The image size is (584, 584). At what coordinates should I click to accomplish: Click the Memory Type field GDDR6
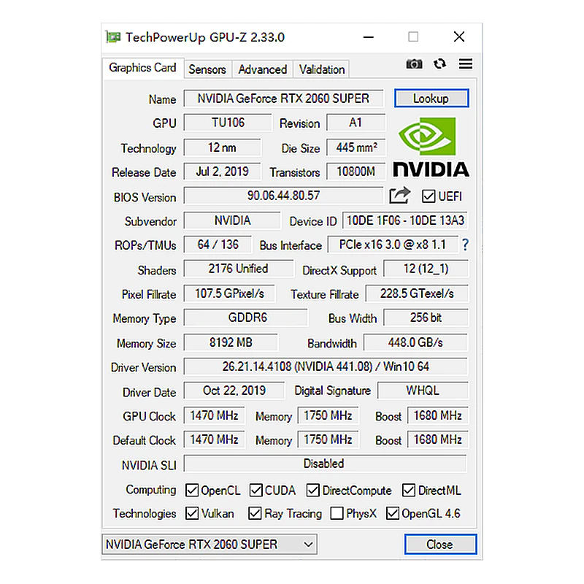click(x=246, y=318)
